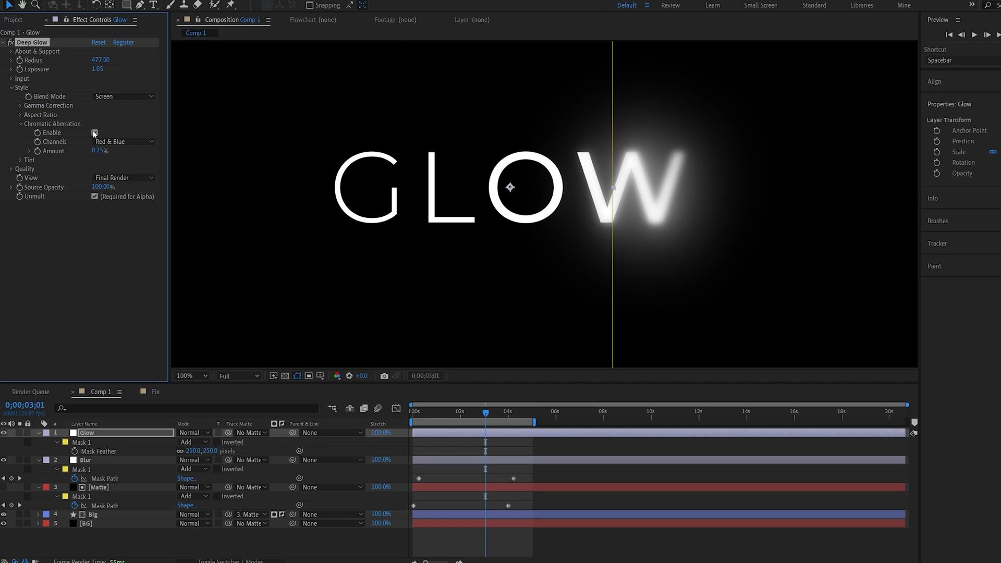
Task: Click the Reset Exposure icon
Action: 349,376
